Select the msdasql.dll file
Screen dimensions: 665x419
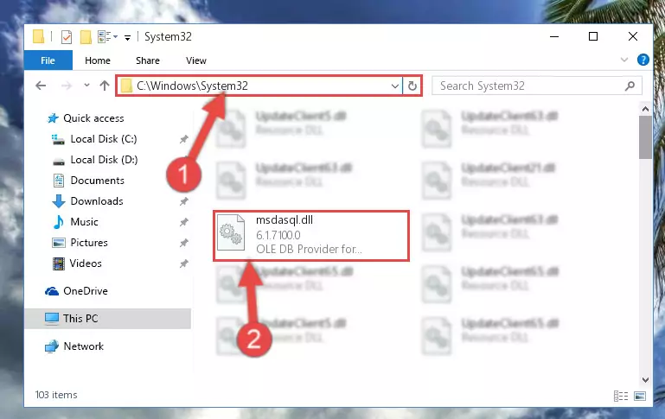click(x=310, y=235)
